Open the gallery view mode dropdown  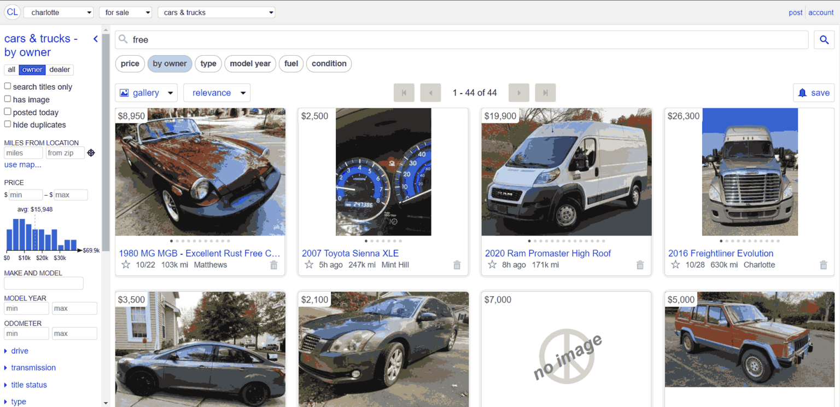(x=146, y=93)
